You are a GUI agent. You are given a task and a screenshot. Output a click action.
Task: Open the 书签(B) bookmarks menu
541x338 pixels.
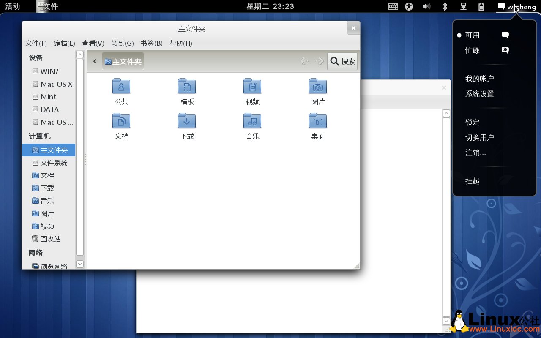(x=151, y=43)
